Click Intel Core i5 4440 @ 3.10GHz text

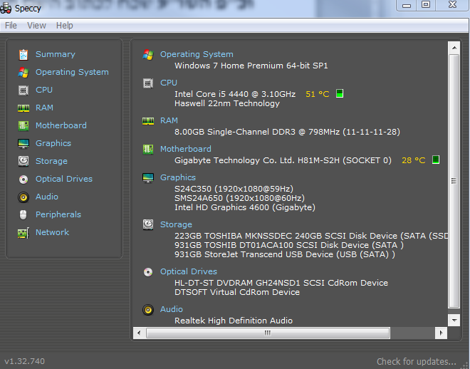235,94
